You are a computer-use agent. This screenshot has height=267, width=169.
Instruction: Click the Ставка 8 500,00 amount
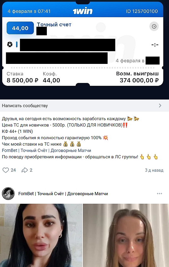[22, 80]
